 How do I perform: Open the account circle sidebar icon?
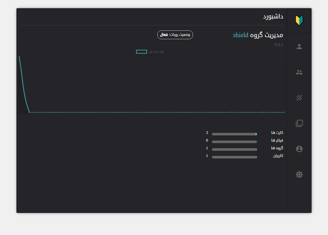(x=299, y=149)
